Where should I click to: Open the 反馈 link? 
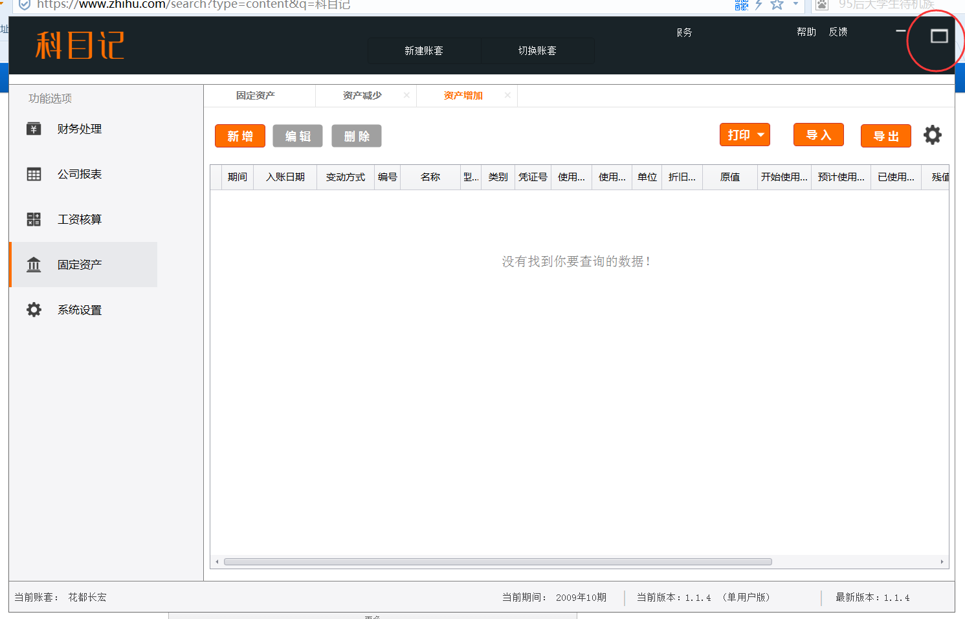(x=838, y=32)
